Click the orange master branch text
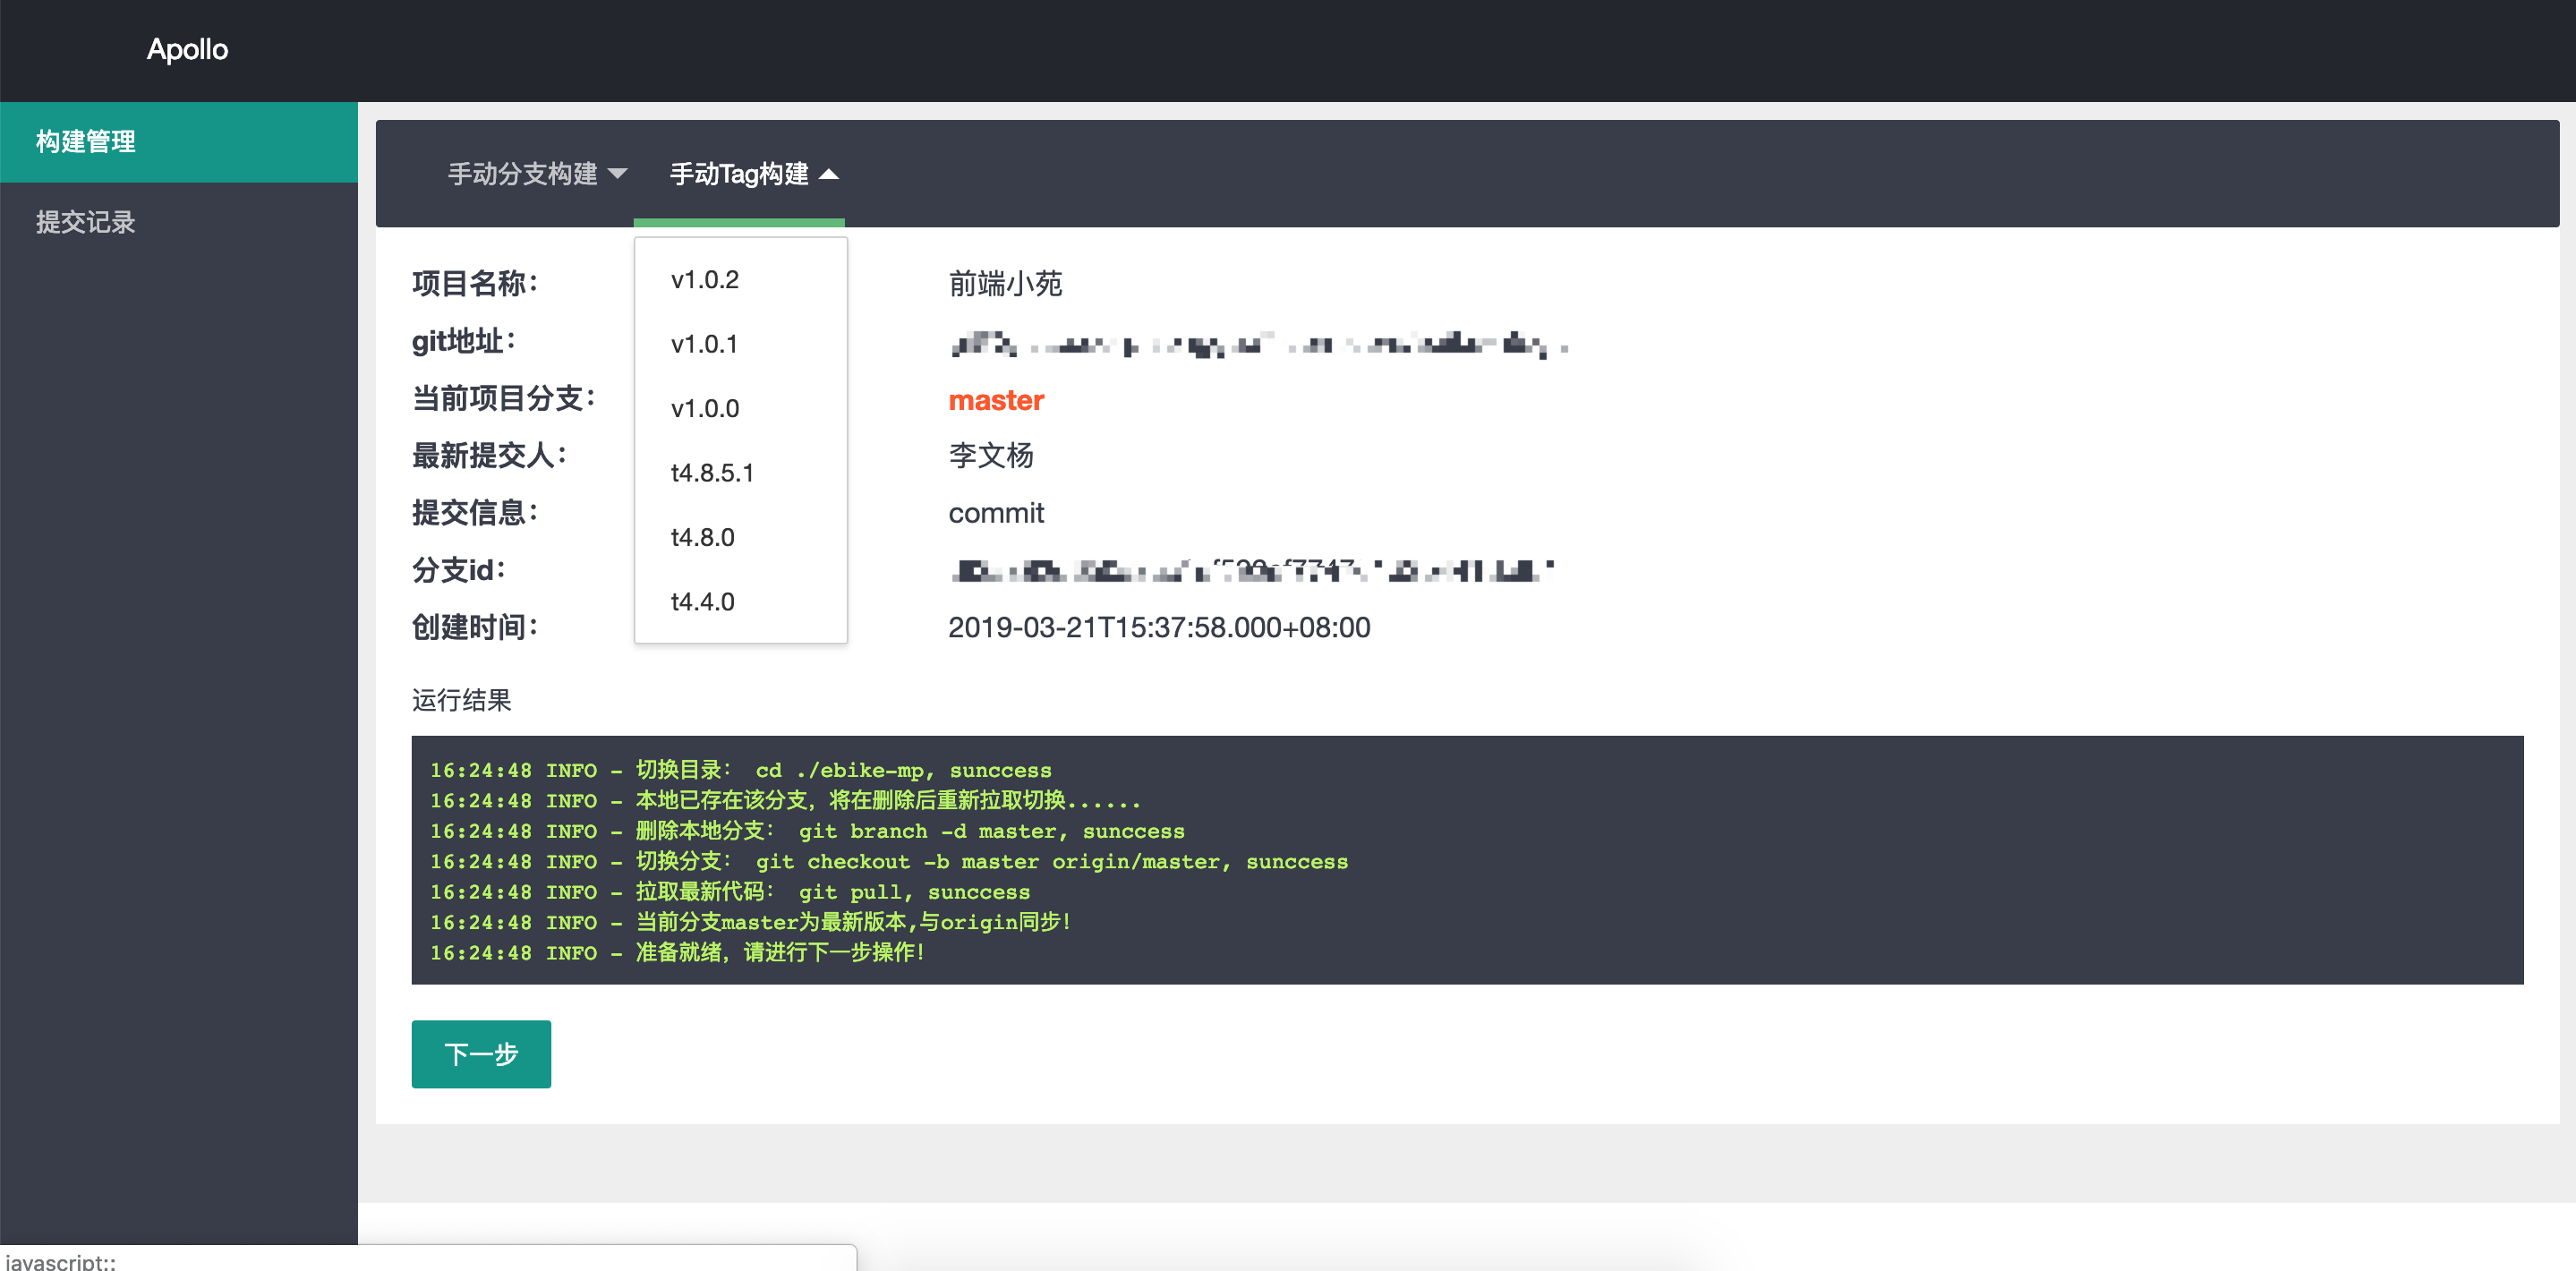2576x1271 pixels. 996,400
